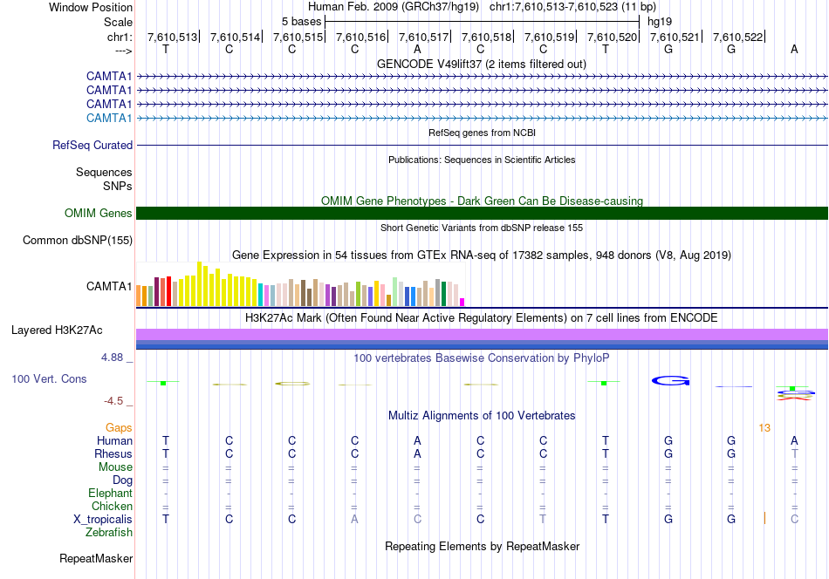Click the chr1:7,610,513-7,610,523 (11 bp) position text
Screen dimensions: 829x579
pos(572,7)
